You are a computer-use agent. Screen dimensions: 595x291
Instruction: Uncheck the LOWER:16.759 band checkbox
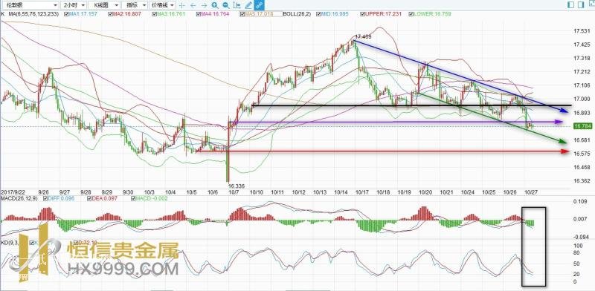412,14
